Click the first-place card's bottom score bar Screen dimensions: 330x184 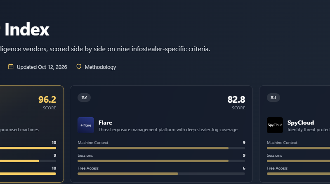[28, 174]
